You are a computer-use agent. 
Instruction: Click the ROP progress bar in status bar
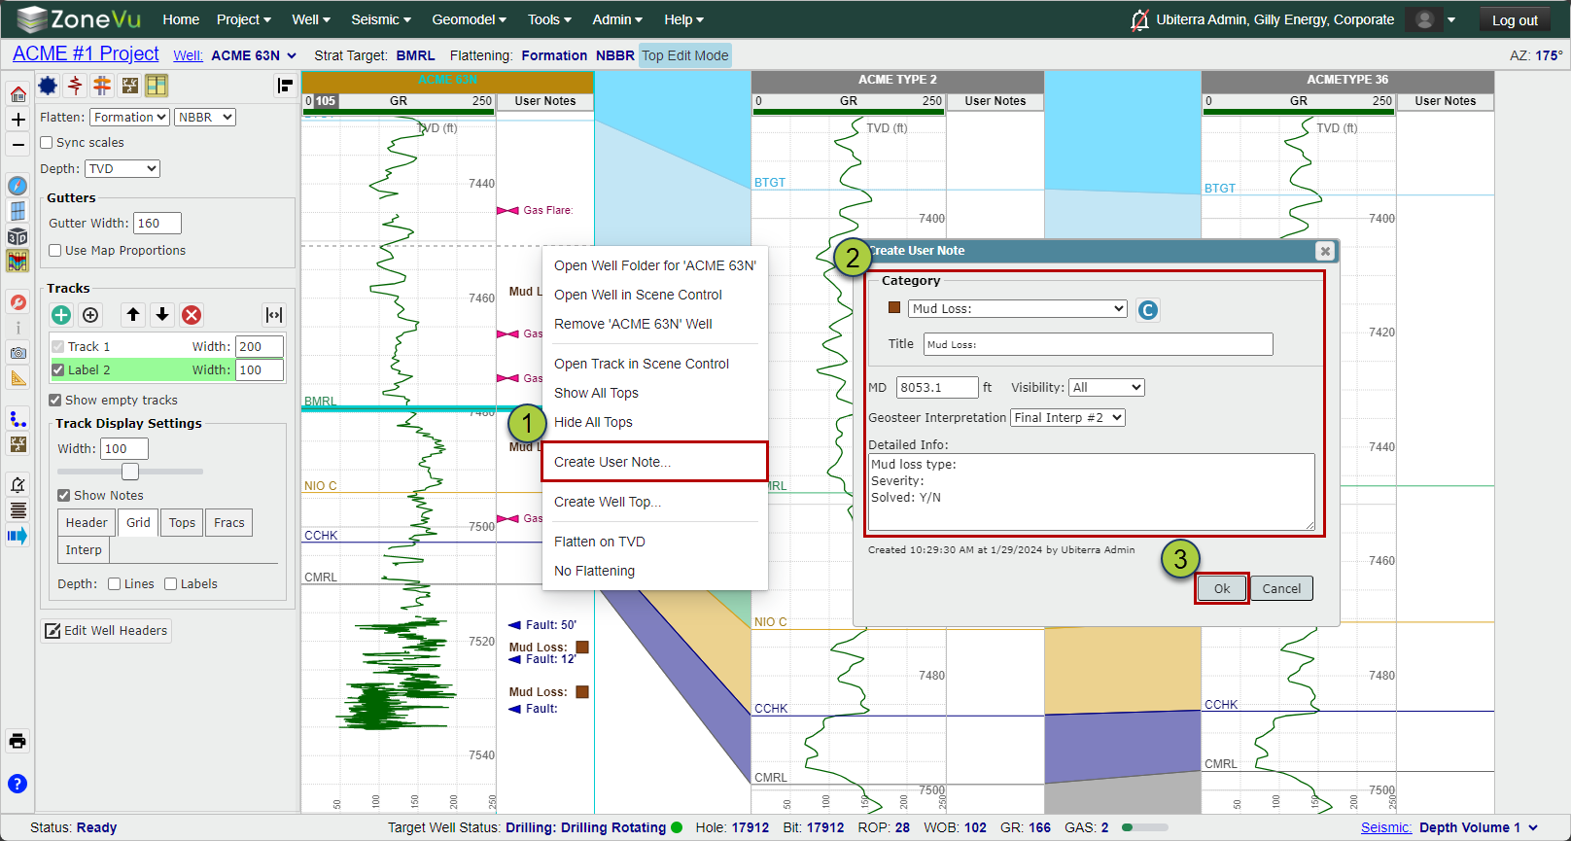[1144, 828]
